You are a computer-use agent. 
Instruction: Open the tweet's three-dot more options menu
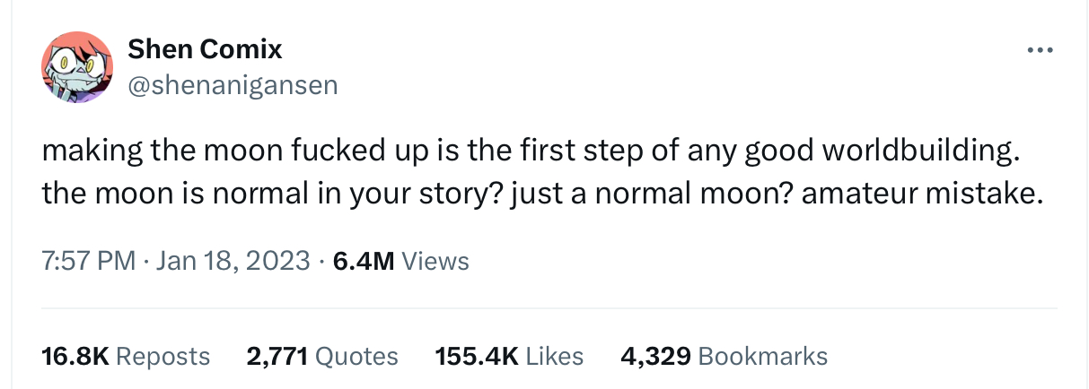(1040, 50)
